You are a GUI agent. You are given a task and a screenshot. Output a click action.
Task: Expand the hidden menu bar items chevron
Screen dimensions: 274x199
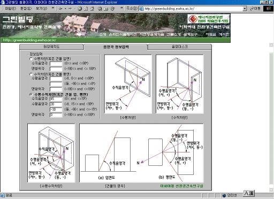click(53, 8)
